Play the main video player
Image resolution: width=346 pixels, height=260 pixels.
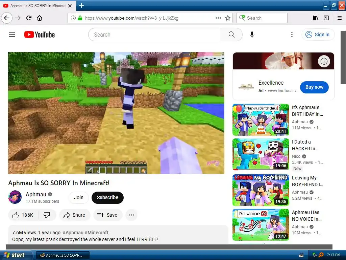pyautogui.click(x=116, y=113)
